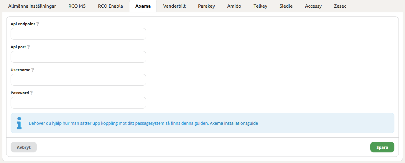Focus the Api endpoint input field
The width and height of the screenshot is (405, 163).
78,34
